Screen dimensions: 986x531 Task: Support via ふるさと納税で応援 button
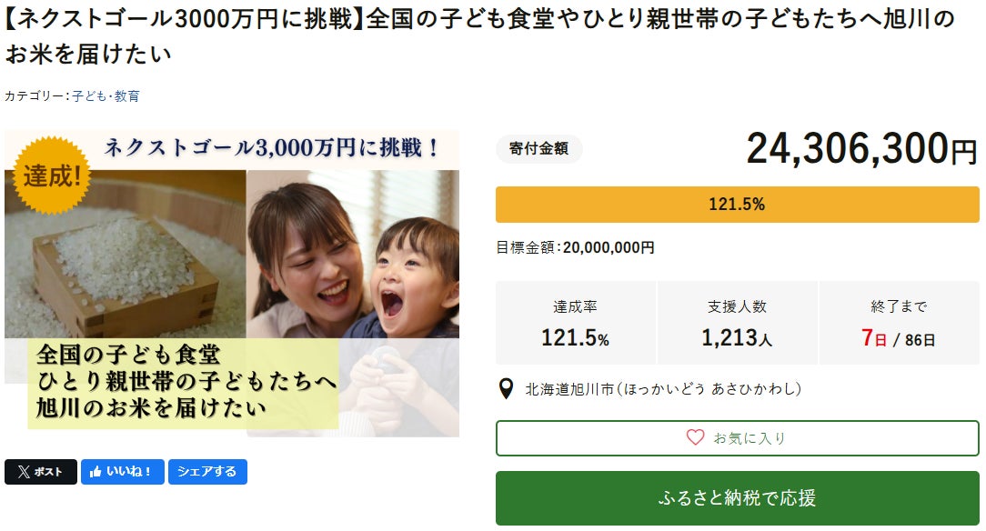pos(737,498)
